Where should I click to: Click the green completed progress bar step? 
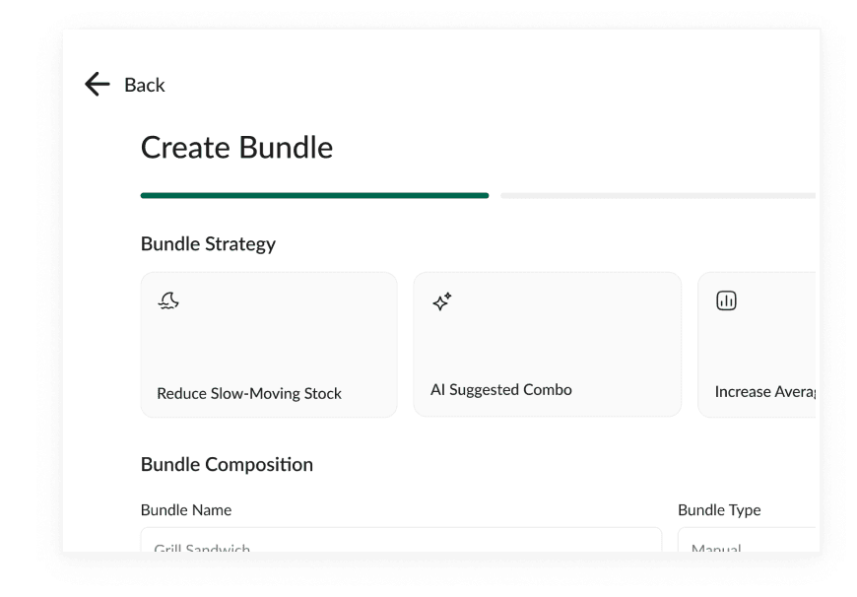pyautogui.click(x=314, y=196)
